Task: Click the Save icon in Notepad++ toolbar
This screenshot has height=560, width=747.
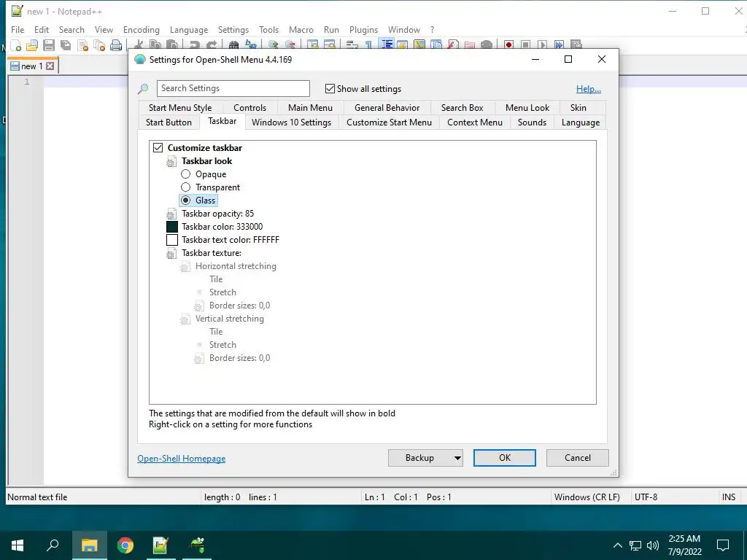Action: point(49,46)
